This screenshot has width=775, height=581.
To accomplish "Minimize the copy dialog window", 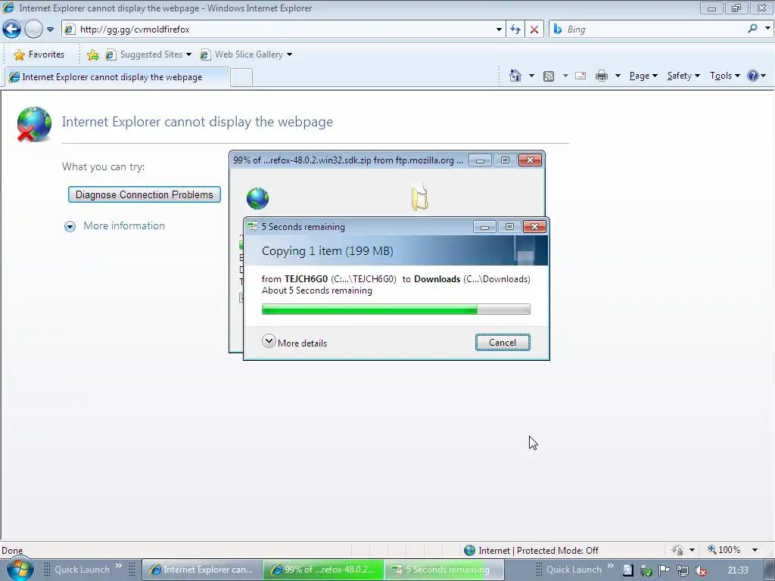I will tap(484, 226).
